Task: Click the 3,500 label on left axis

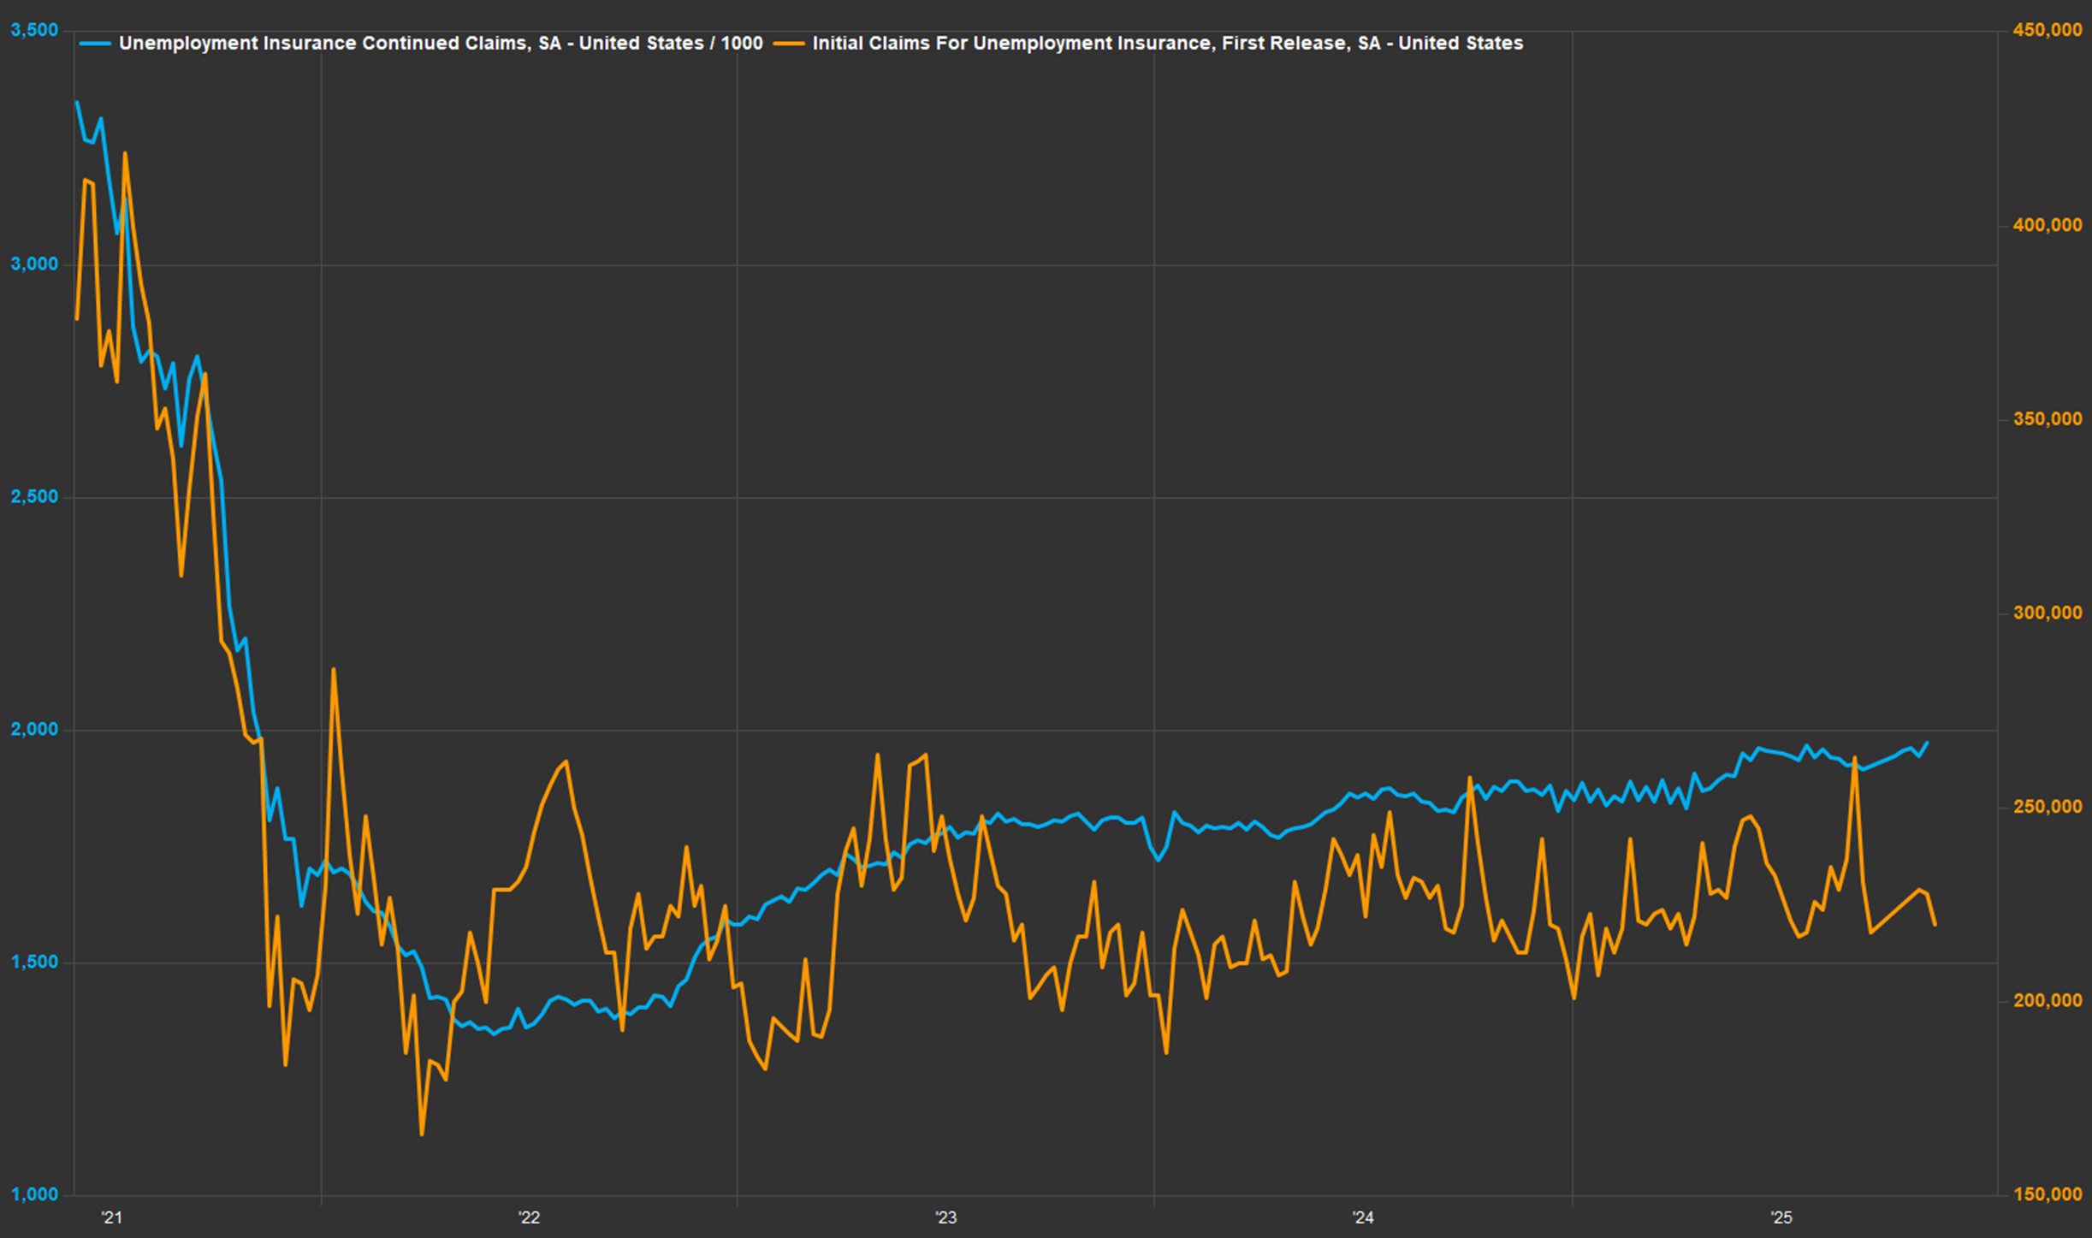Action: [x=34, y=31]
